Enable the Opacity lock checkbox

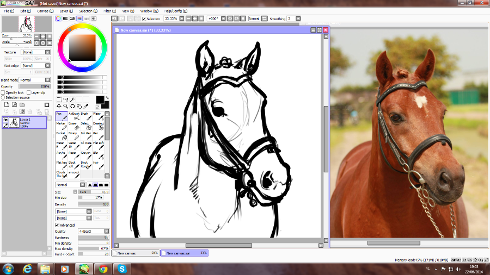[3, 93]
